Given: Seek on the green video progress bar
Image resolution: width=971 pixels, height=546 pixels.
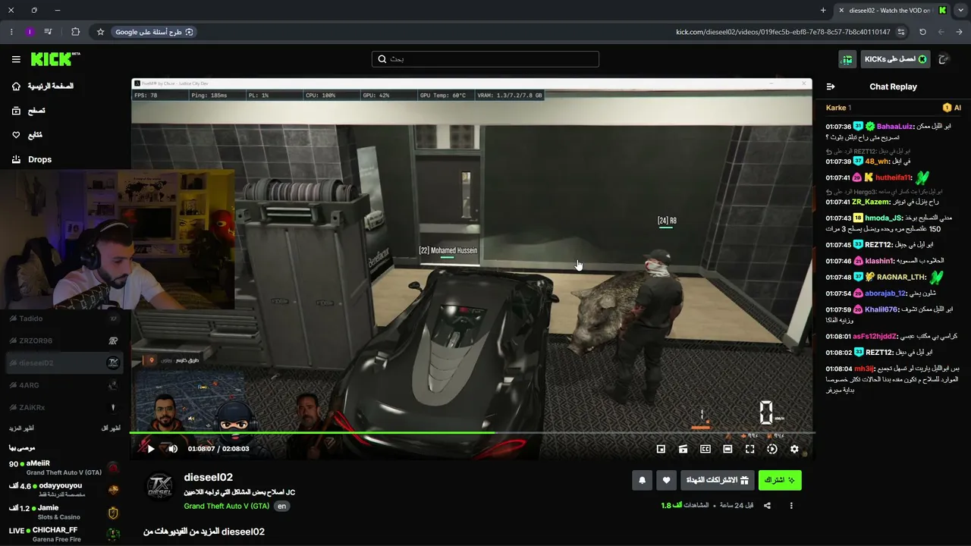Looking at the screenshot, I should 472,433.
